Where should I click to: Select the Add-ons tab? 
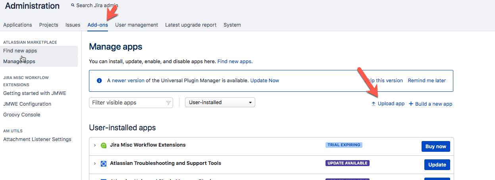pyautogui.click(x=98, y=25)
